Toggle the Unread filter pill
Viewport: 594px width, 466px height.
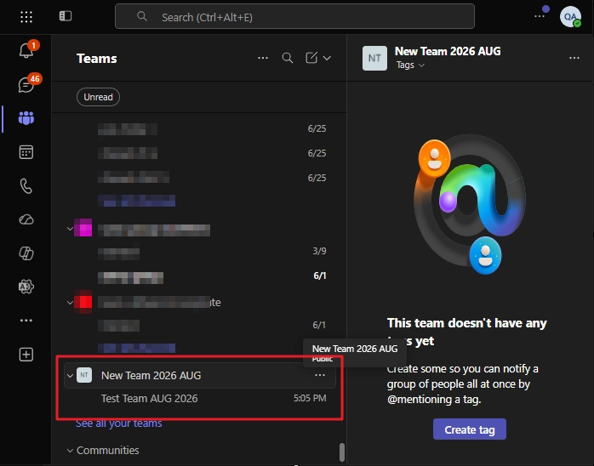[x=98, y=97]
